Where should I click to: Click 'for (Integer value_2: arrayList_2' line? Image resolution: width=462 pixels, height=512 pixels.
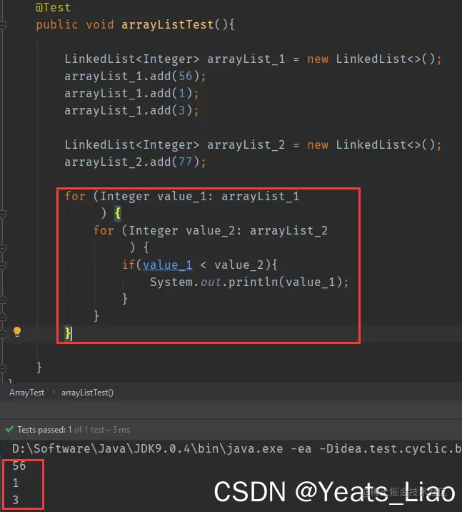point(211,230)
